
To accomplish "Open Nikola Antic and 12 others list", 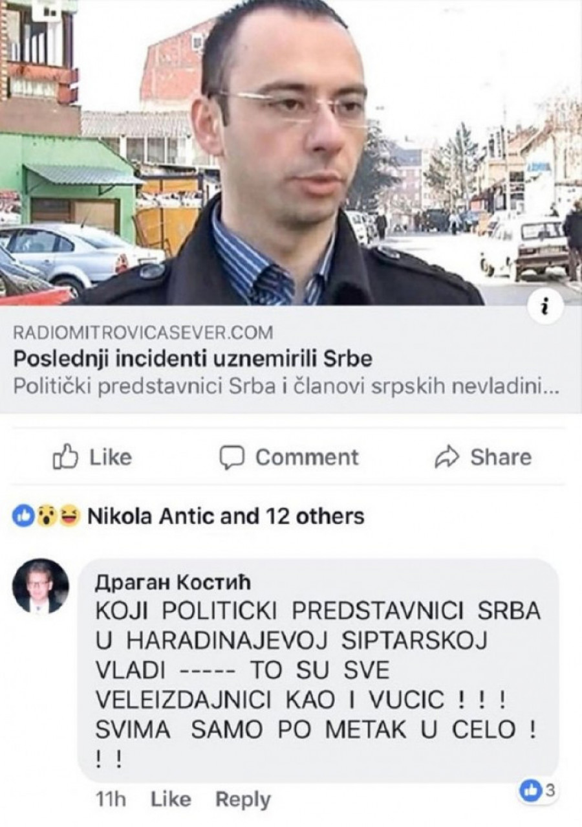I will coord(225,516).
